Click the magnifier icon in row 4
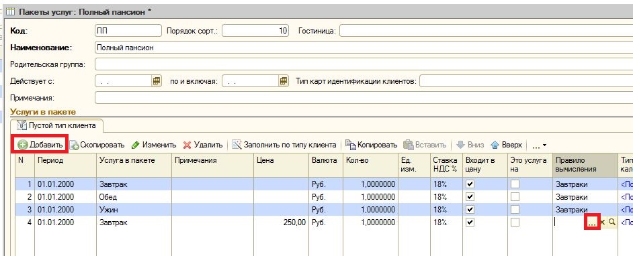 coord(612,222)
